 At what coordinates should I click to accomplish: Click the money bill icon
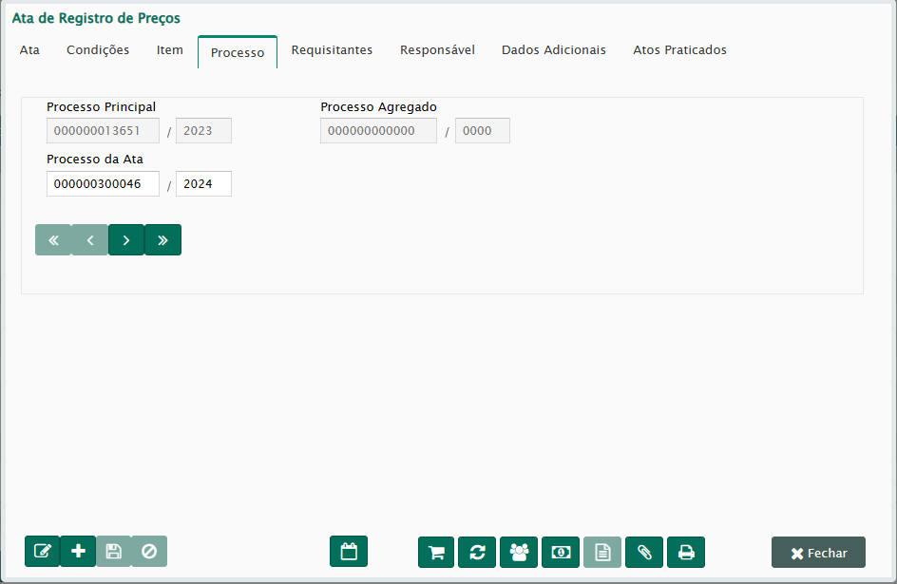[x=561, y=553]
